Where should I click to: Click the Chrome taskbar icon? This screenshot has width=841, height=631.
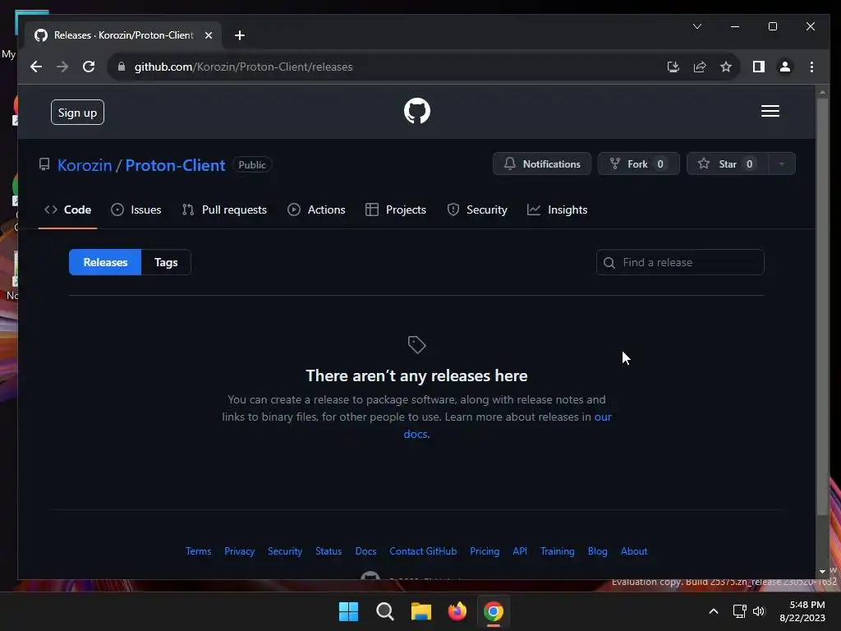tap(494, 611)
